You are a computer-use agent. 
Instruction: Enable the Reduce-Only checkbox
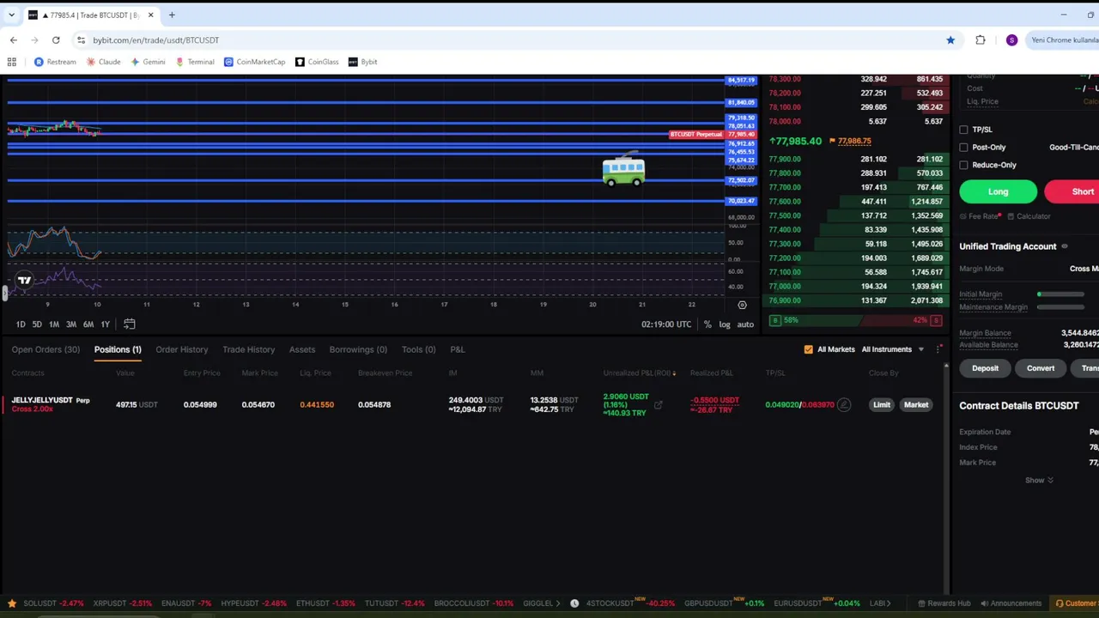click(963, 165)
